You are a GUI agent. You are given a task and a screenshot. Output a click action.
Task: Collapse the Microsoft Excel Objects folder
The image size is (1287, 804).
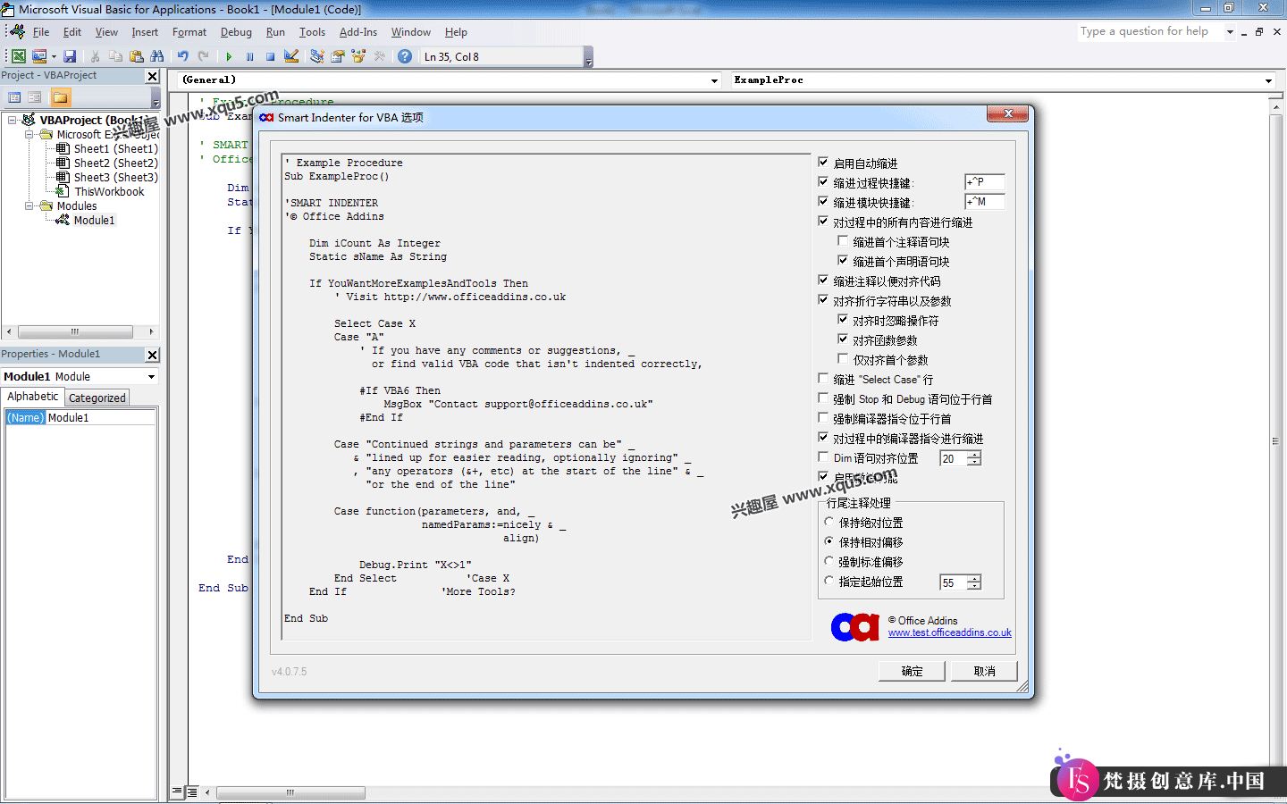tap(29, 134)
